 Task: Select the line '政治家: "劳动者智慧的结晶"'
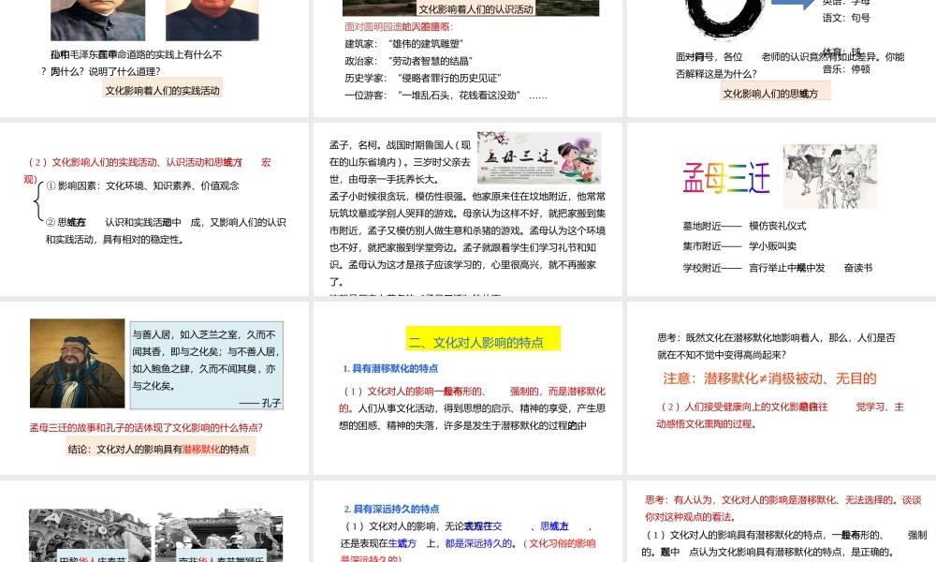tap(408, 61)
